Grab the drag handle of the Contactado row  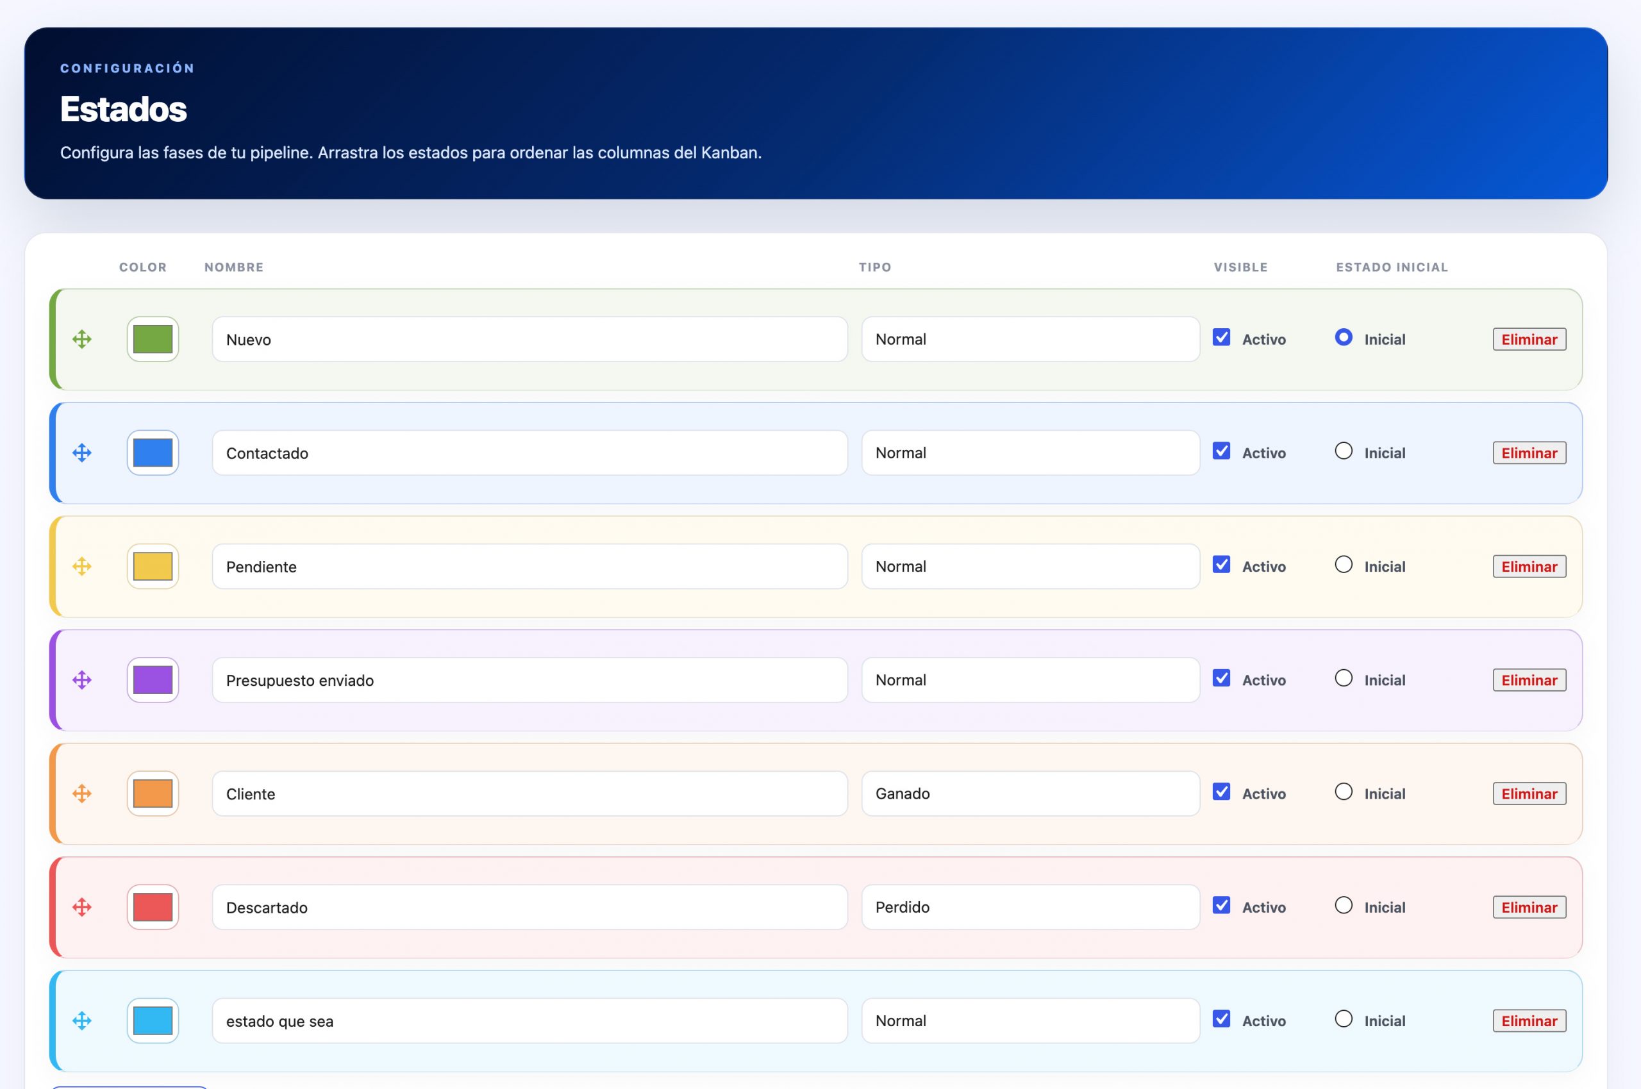pyautogui.click(x=82, y=453)
